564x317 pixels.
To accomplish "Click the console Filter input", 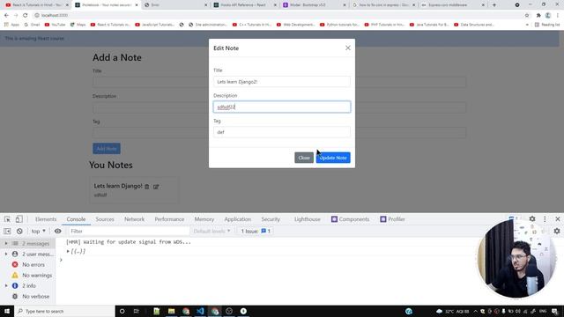I will [129, 231].
